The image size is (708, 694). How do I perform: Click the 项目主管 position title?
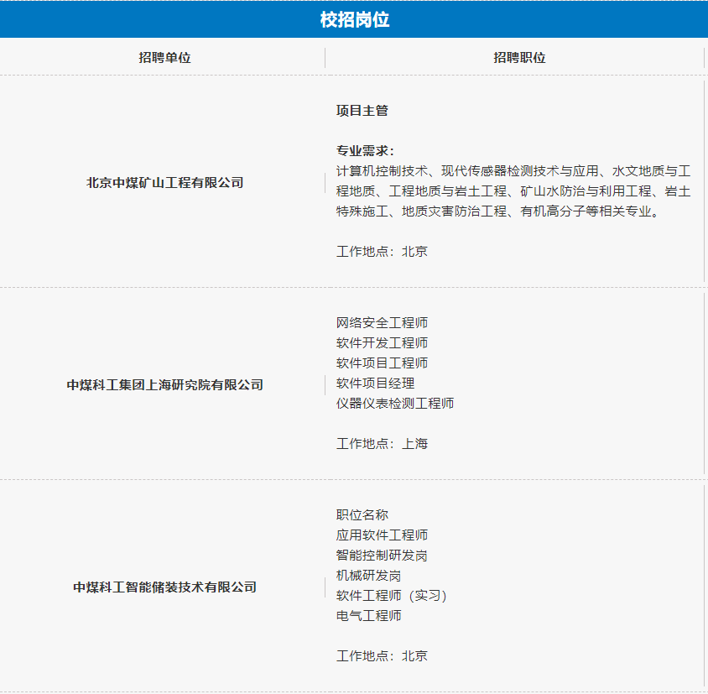[x=362, y=111]
